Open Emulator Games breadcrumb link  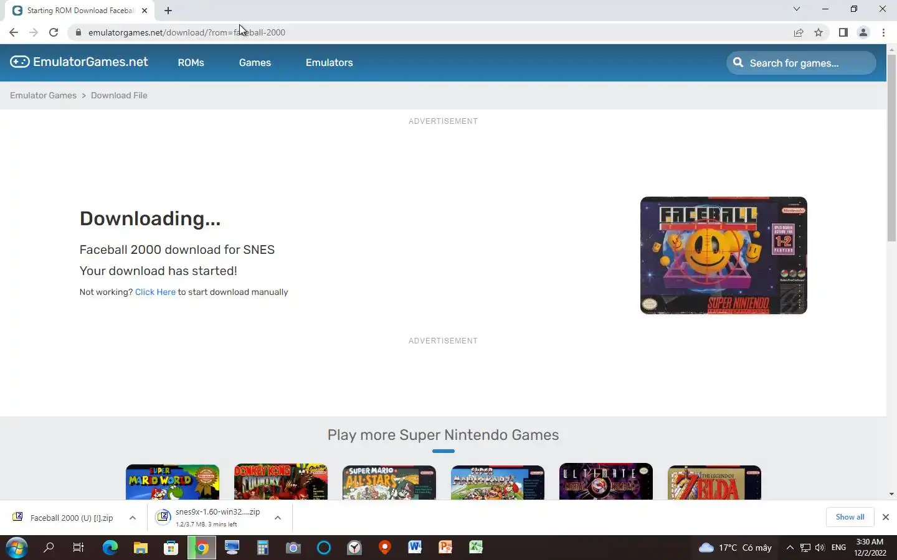(x=43, y=95)
